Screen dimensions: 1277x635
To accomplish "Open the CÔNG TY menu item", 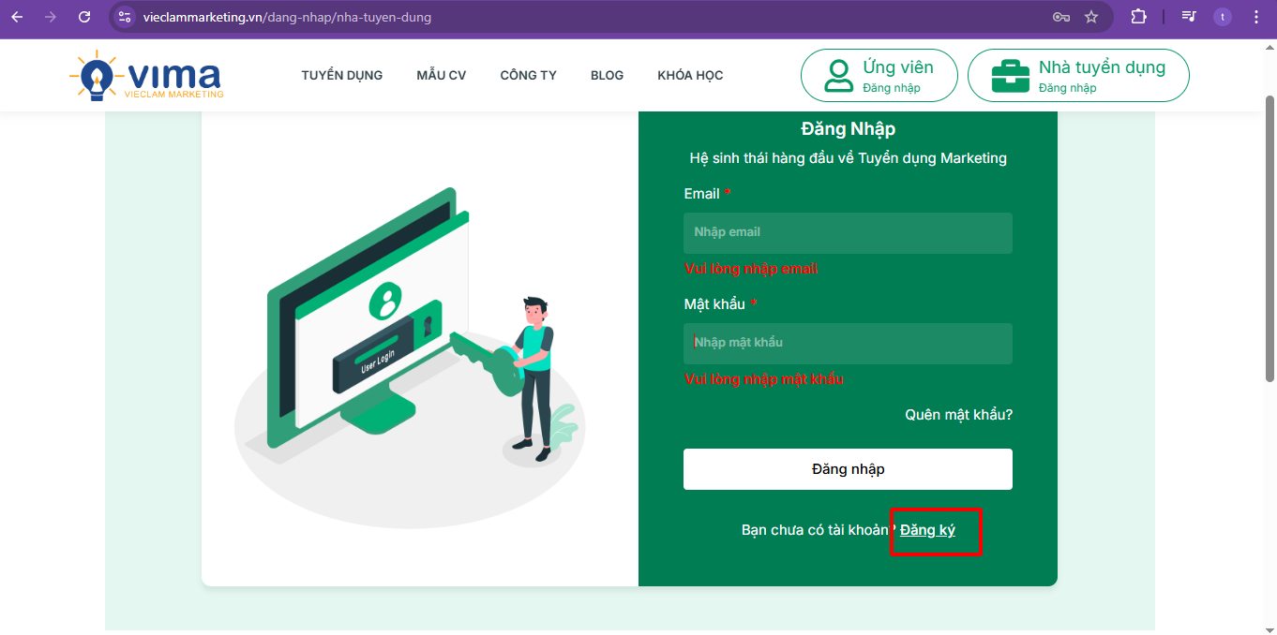I will (x=528, y=75).
